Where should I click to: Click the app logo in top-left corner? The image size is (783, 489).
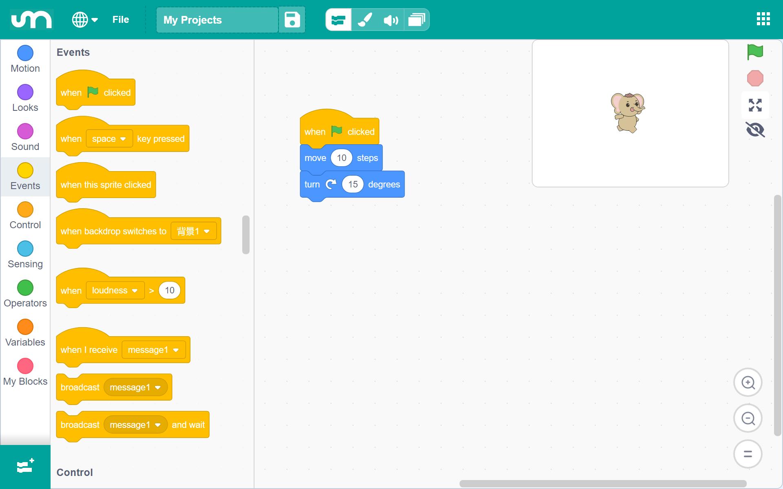click(x=31, y=19)
